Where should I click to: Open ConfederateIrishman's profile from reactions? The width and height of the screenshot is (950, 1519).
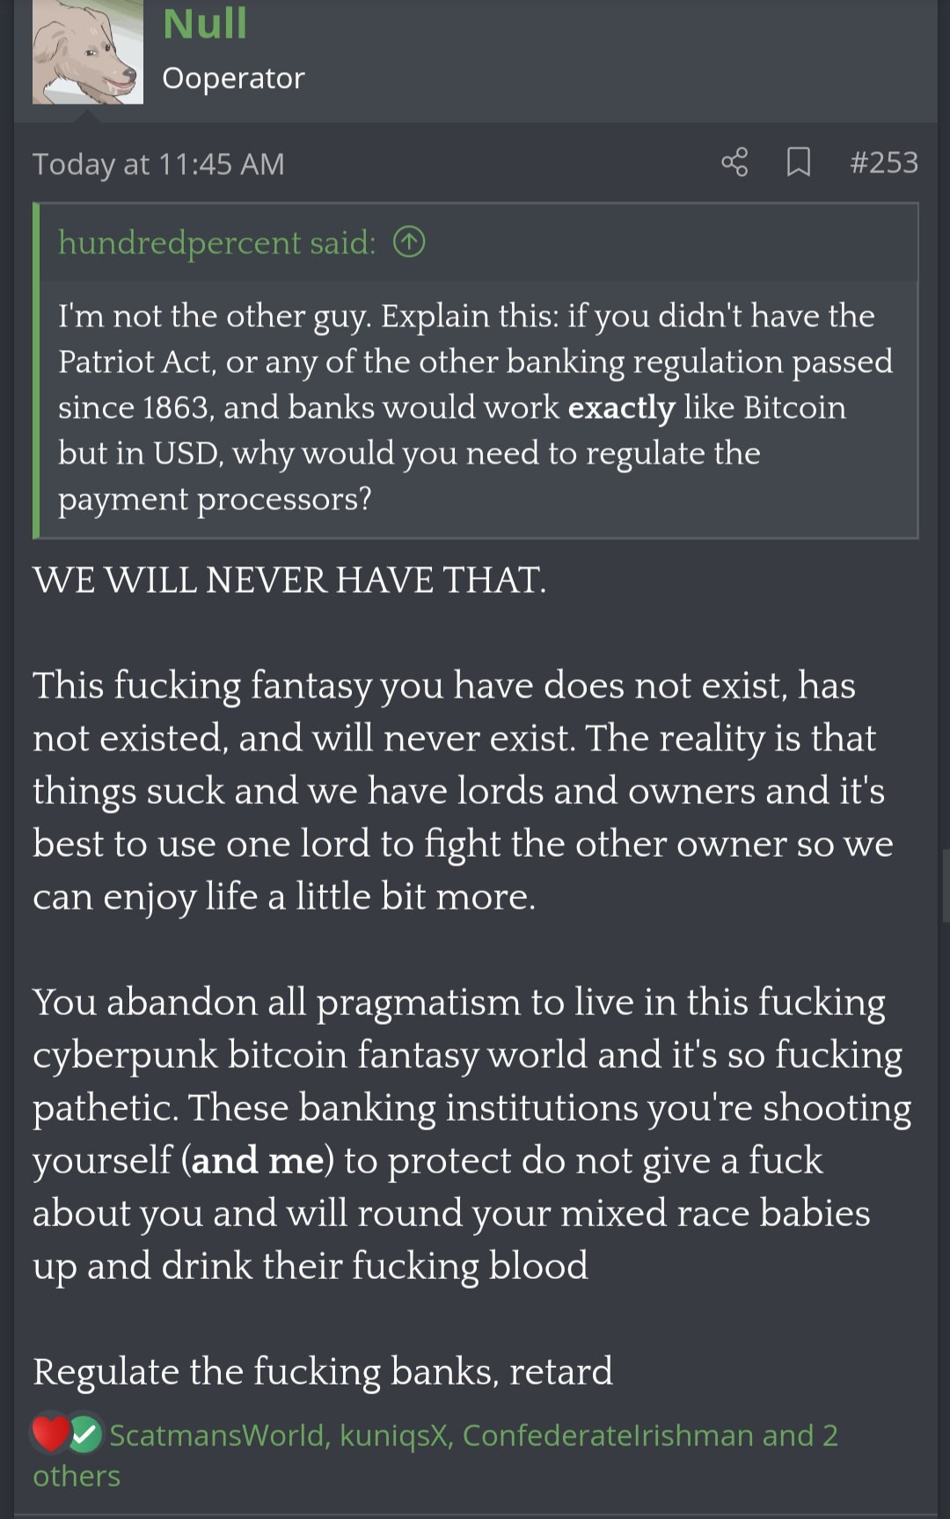(x=609, y=1435)
